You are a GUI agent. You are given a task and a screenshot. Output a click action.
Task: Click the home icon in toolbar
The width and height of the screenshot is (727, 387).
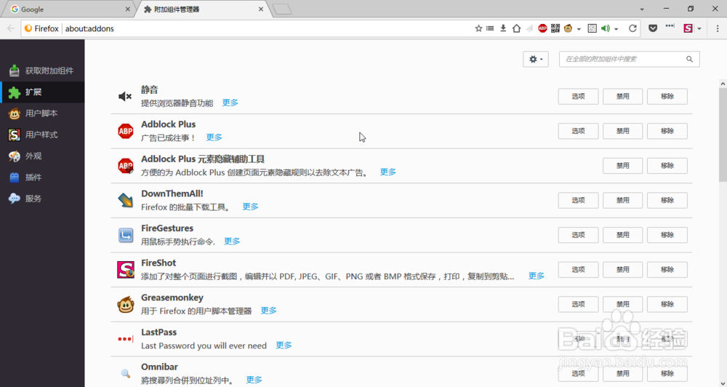point(516,28)
